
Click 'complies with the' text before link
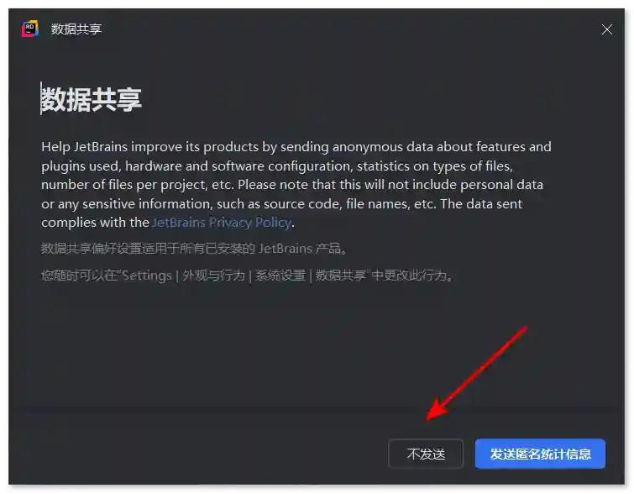(x=95, y=223)
